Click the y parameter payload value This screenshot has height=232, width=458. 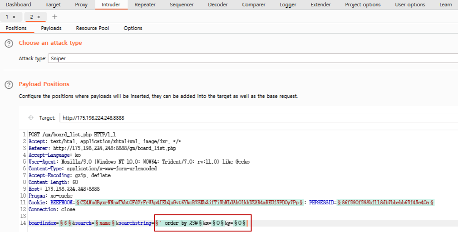coord(240,223)
